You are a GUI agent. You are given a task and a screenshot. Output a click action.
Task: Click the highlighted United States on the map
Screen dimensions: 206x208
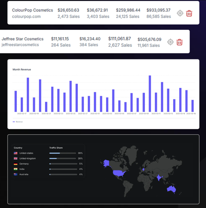pos(119,173)
